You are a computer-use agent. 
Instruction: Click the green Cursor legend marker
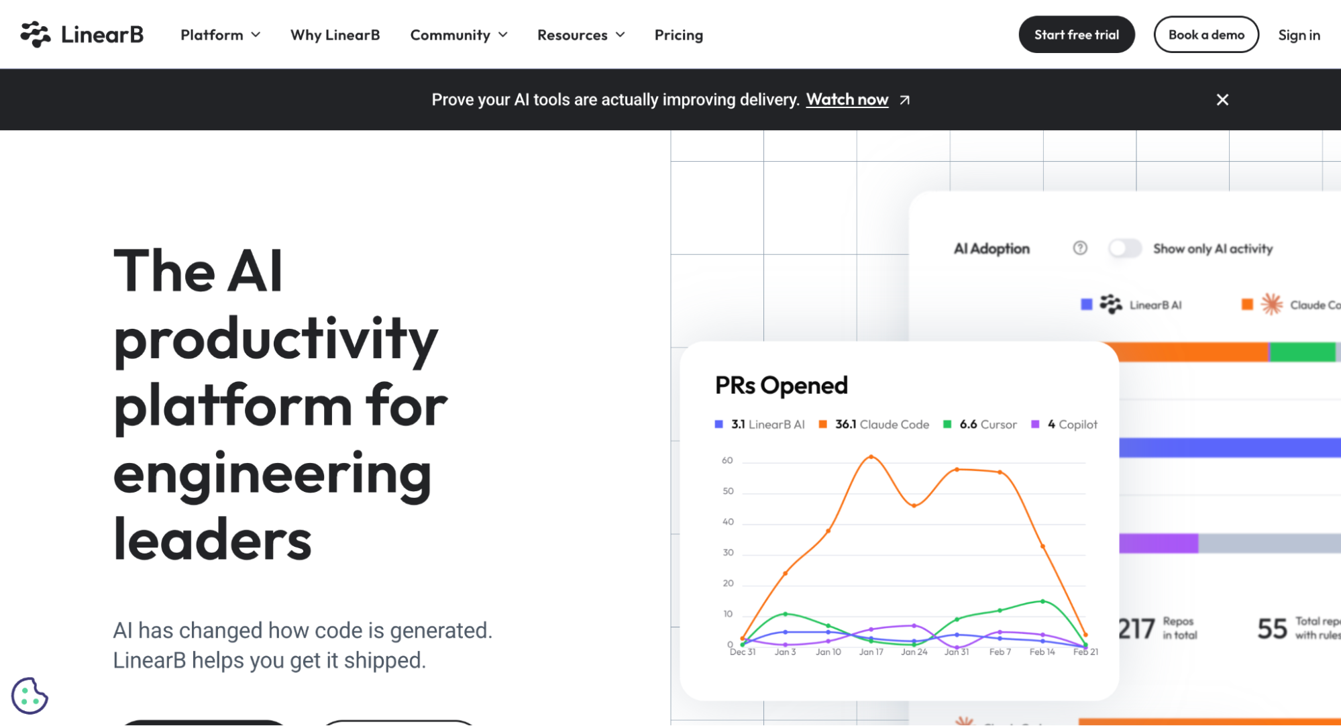[947, 424]
